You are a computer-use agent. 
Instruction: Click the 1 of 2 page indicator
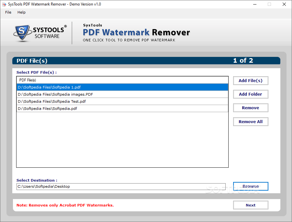tap(243, 60)
